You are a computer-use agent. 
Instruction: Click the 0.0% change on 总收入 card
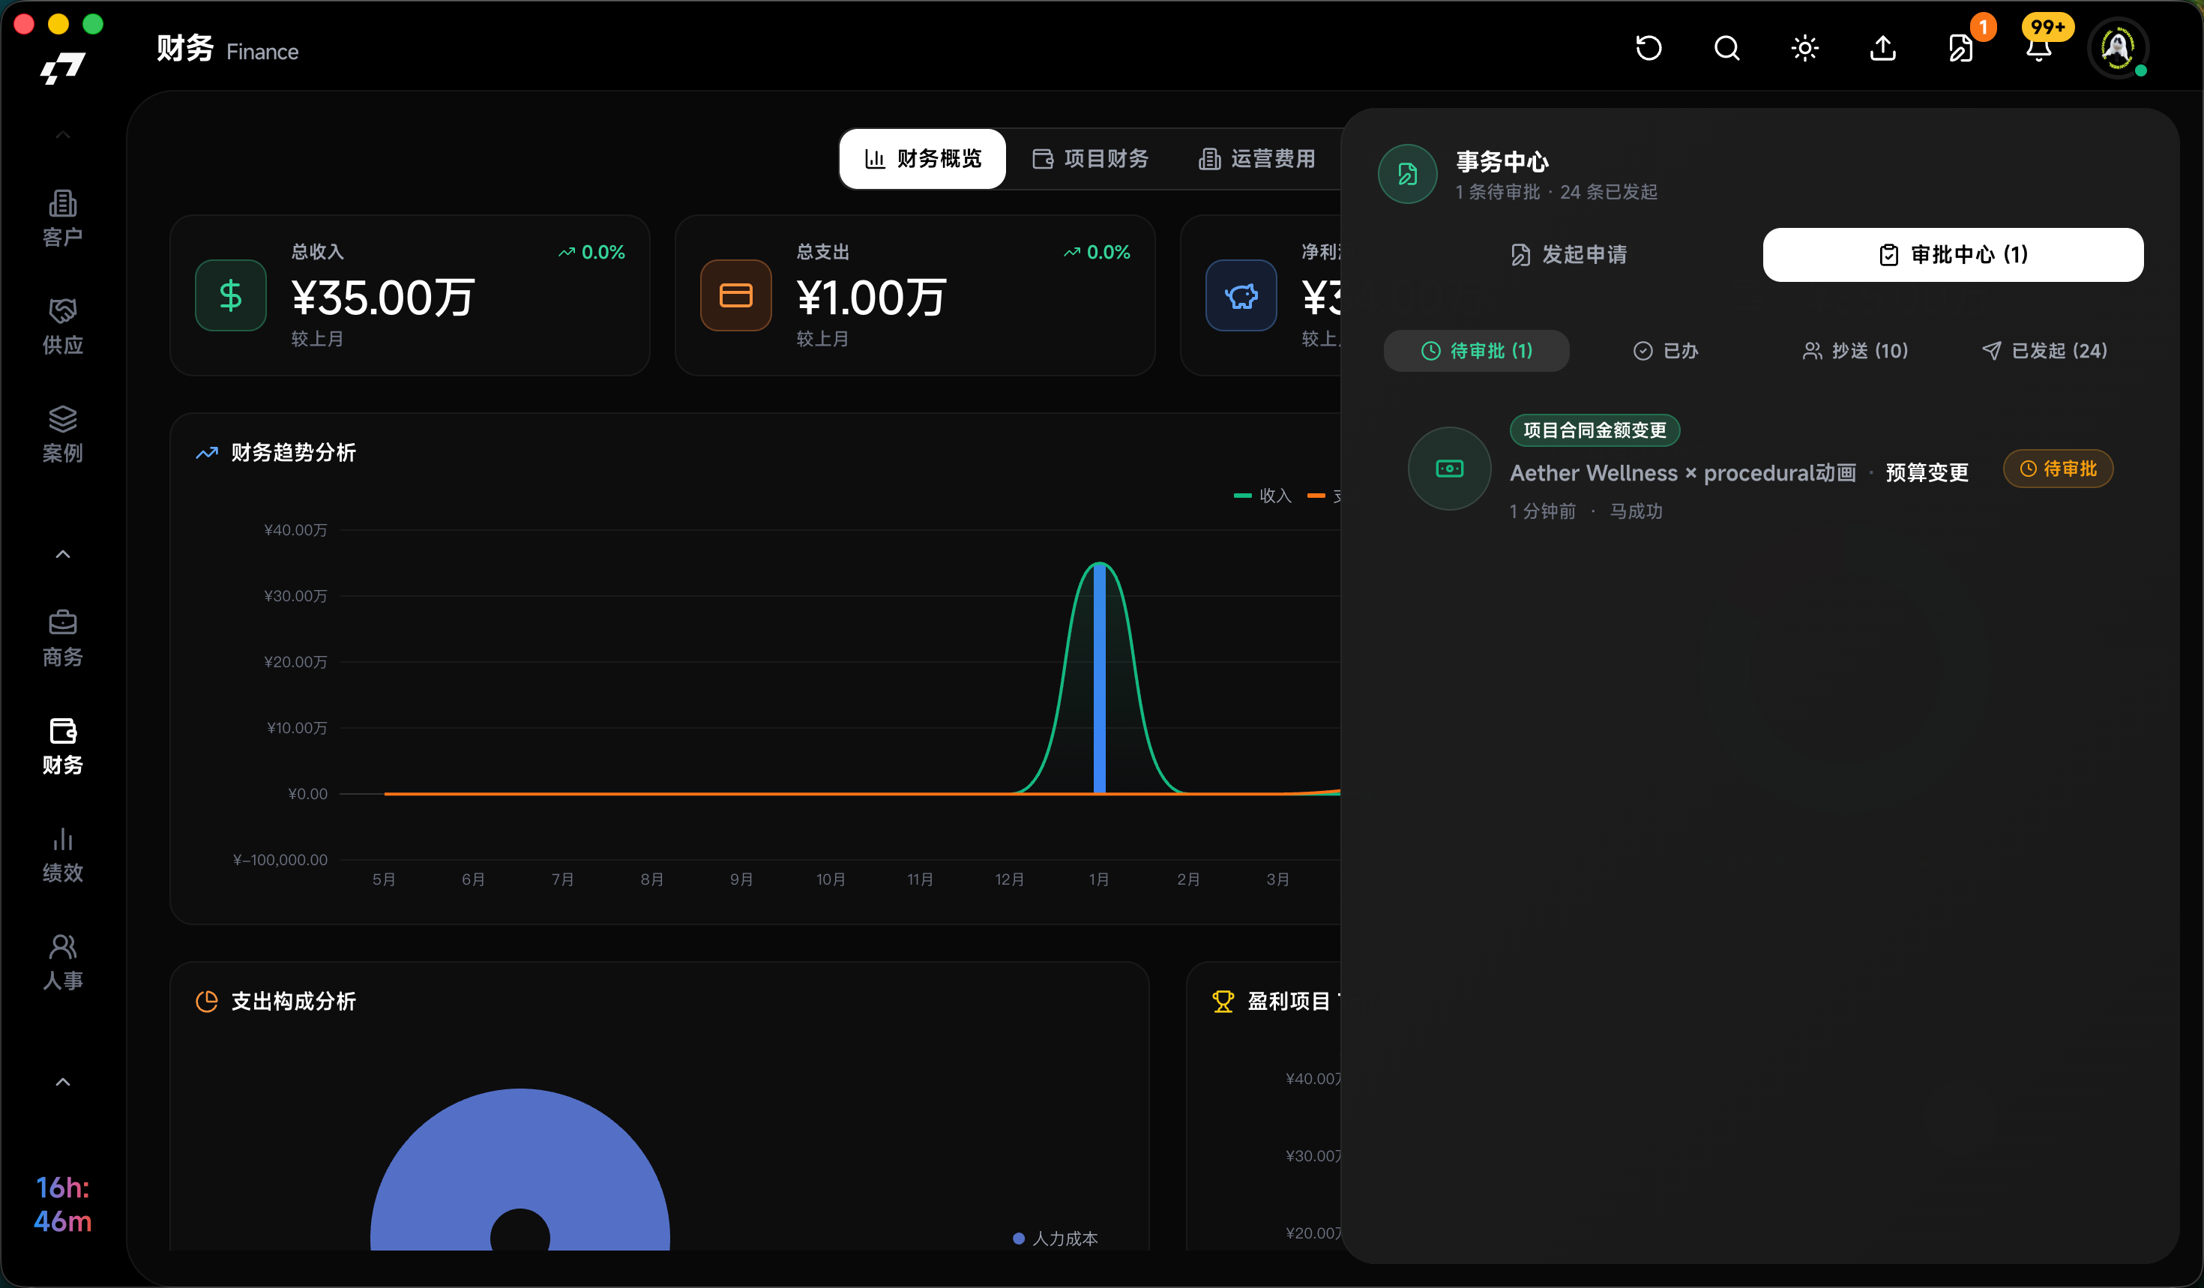click(592, 252)
